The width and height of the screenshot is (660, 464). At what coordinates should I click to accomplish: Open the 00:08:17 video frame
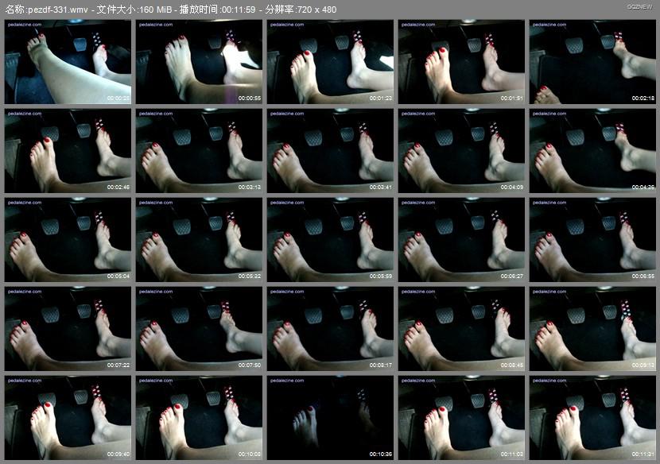[x=330, y=329]
